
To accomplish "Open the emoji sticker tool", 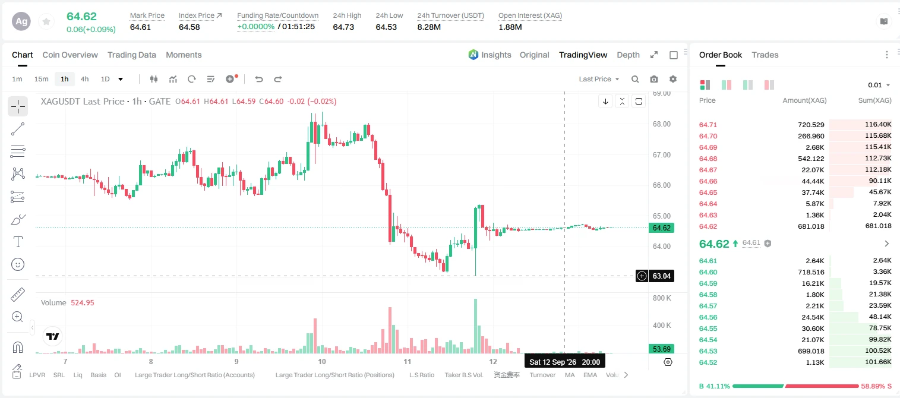I will 18,264.
